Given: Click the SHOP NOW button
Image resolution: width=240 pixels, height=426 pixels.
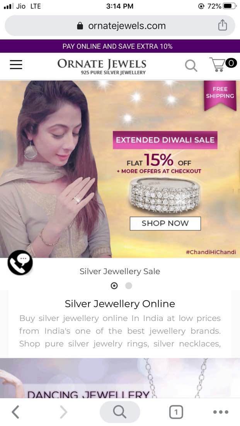Looking at the screenshot, I should click(165, 223).
